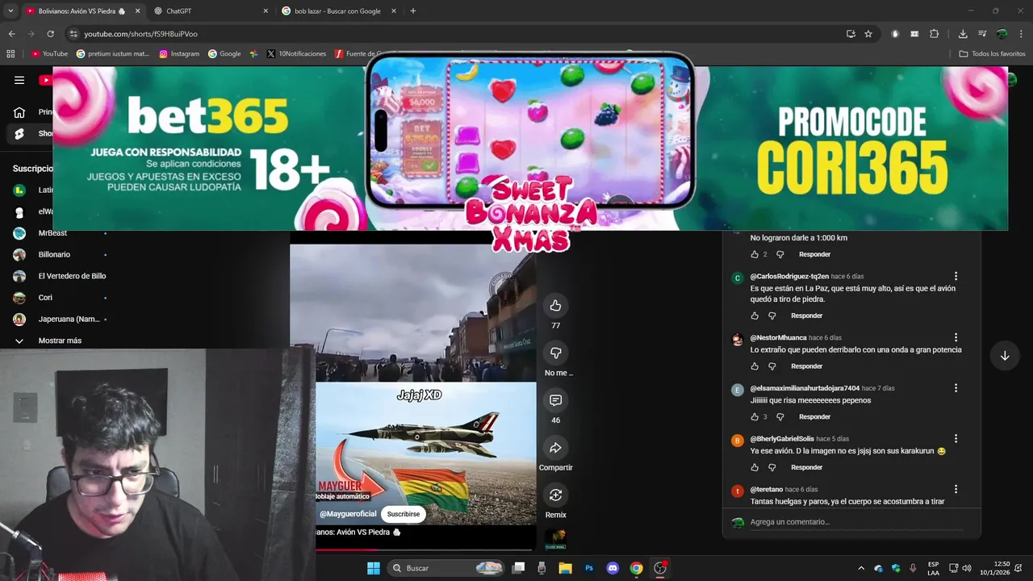Like CarlosRodriguez-tq2en's comment
This screenshot has height=581, width=1033.
pos(755,316)
